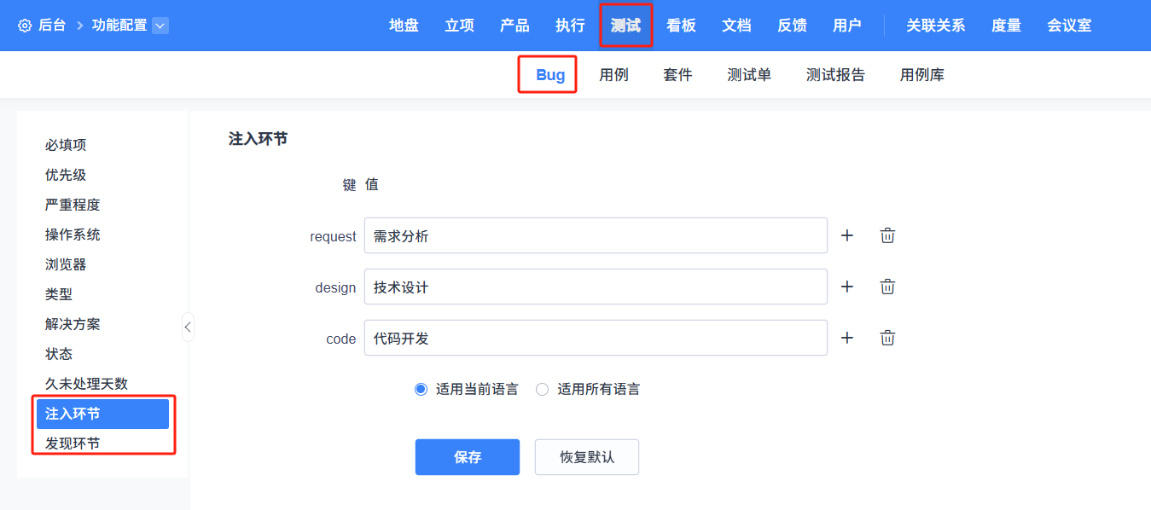This screenshot has height=510, width=1151.
Task: Switch to the 用例 tab
Action: 613,75
